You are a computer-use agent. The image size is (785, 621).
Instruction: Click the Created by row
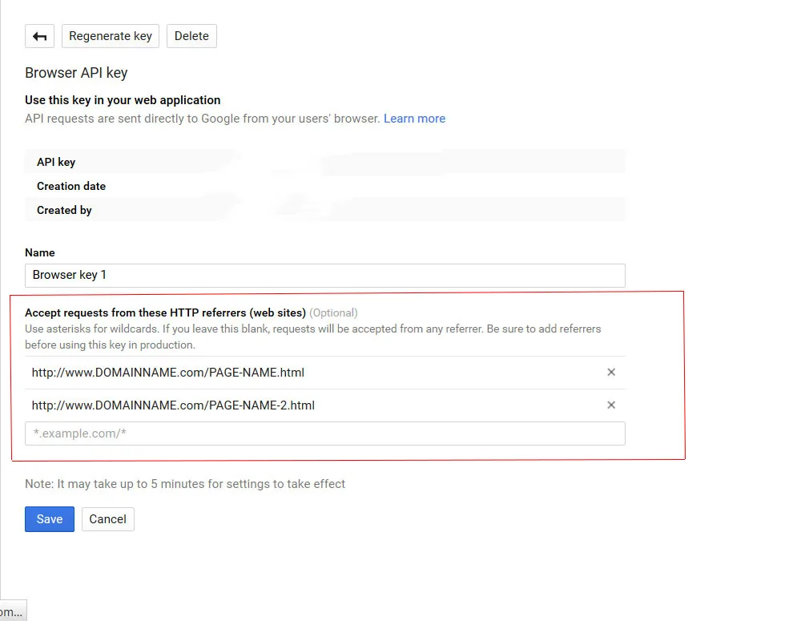point(325,210)
